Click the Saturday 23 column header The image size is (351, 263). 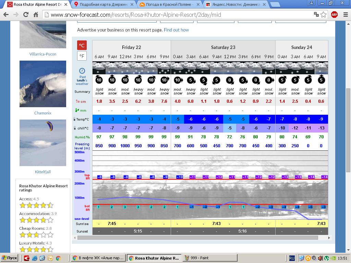point(223,47)
